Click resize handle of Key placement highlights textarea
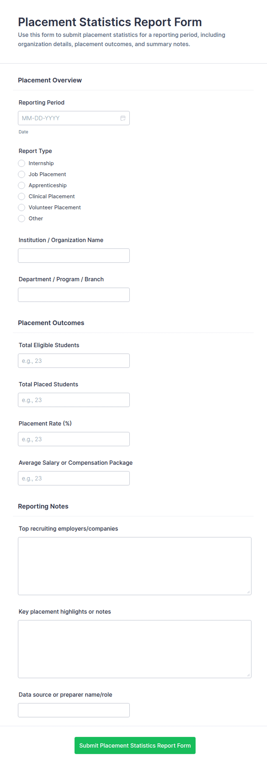The image size is (267, 768). (249, 675)
